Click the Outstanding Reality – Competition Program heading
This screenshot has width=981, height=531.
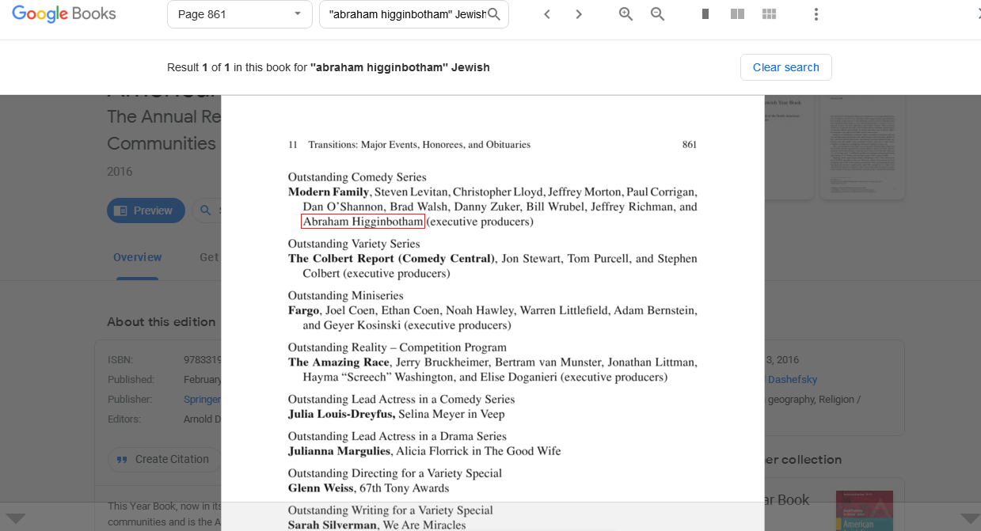coord(397,347)
